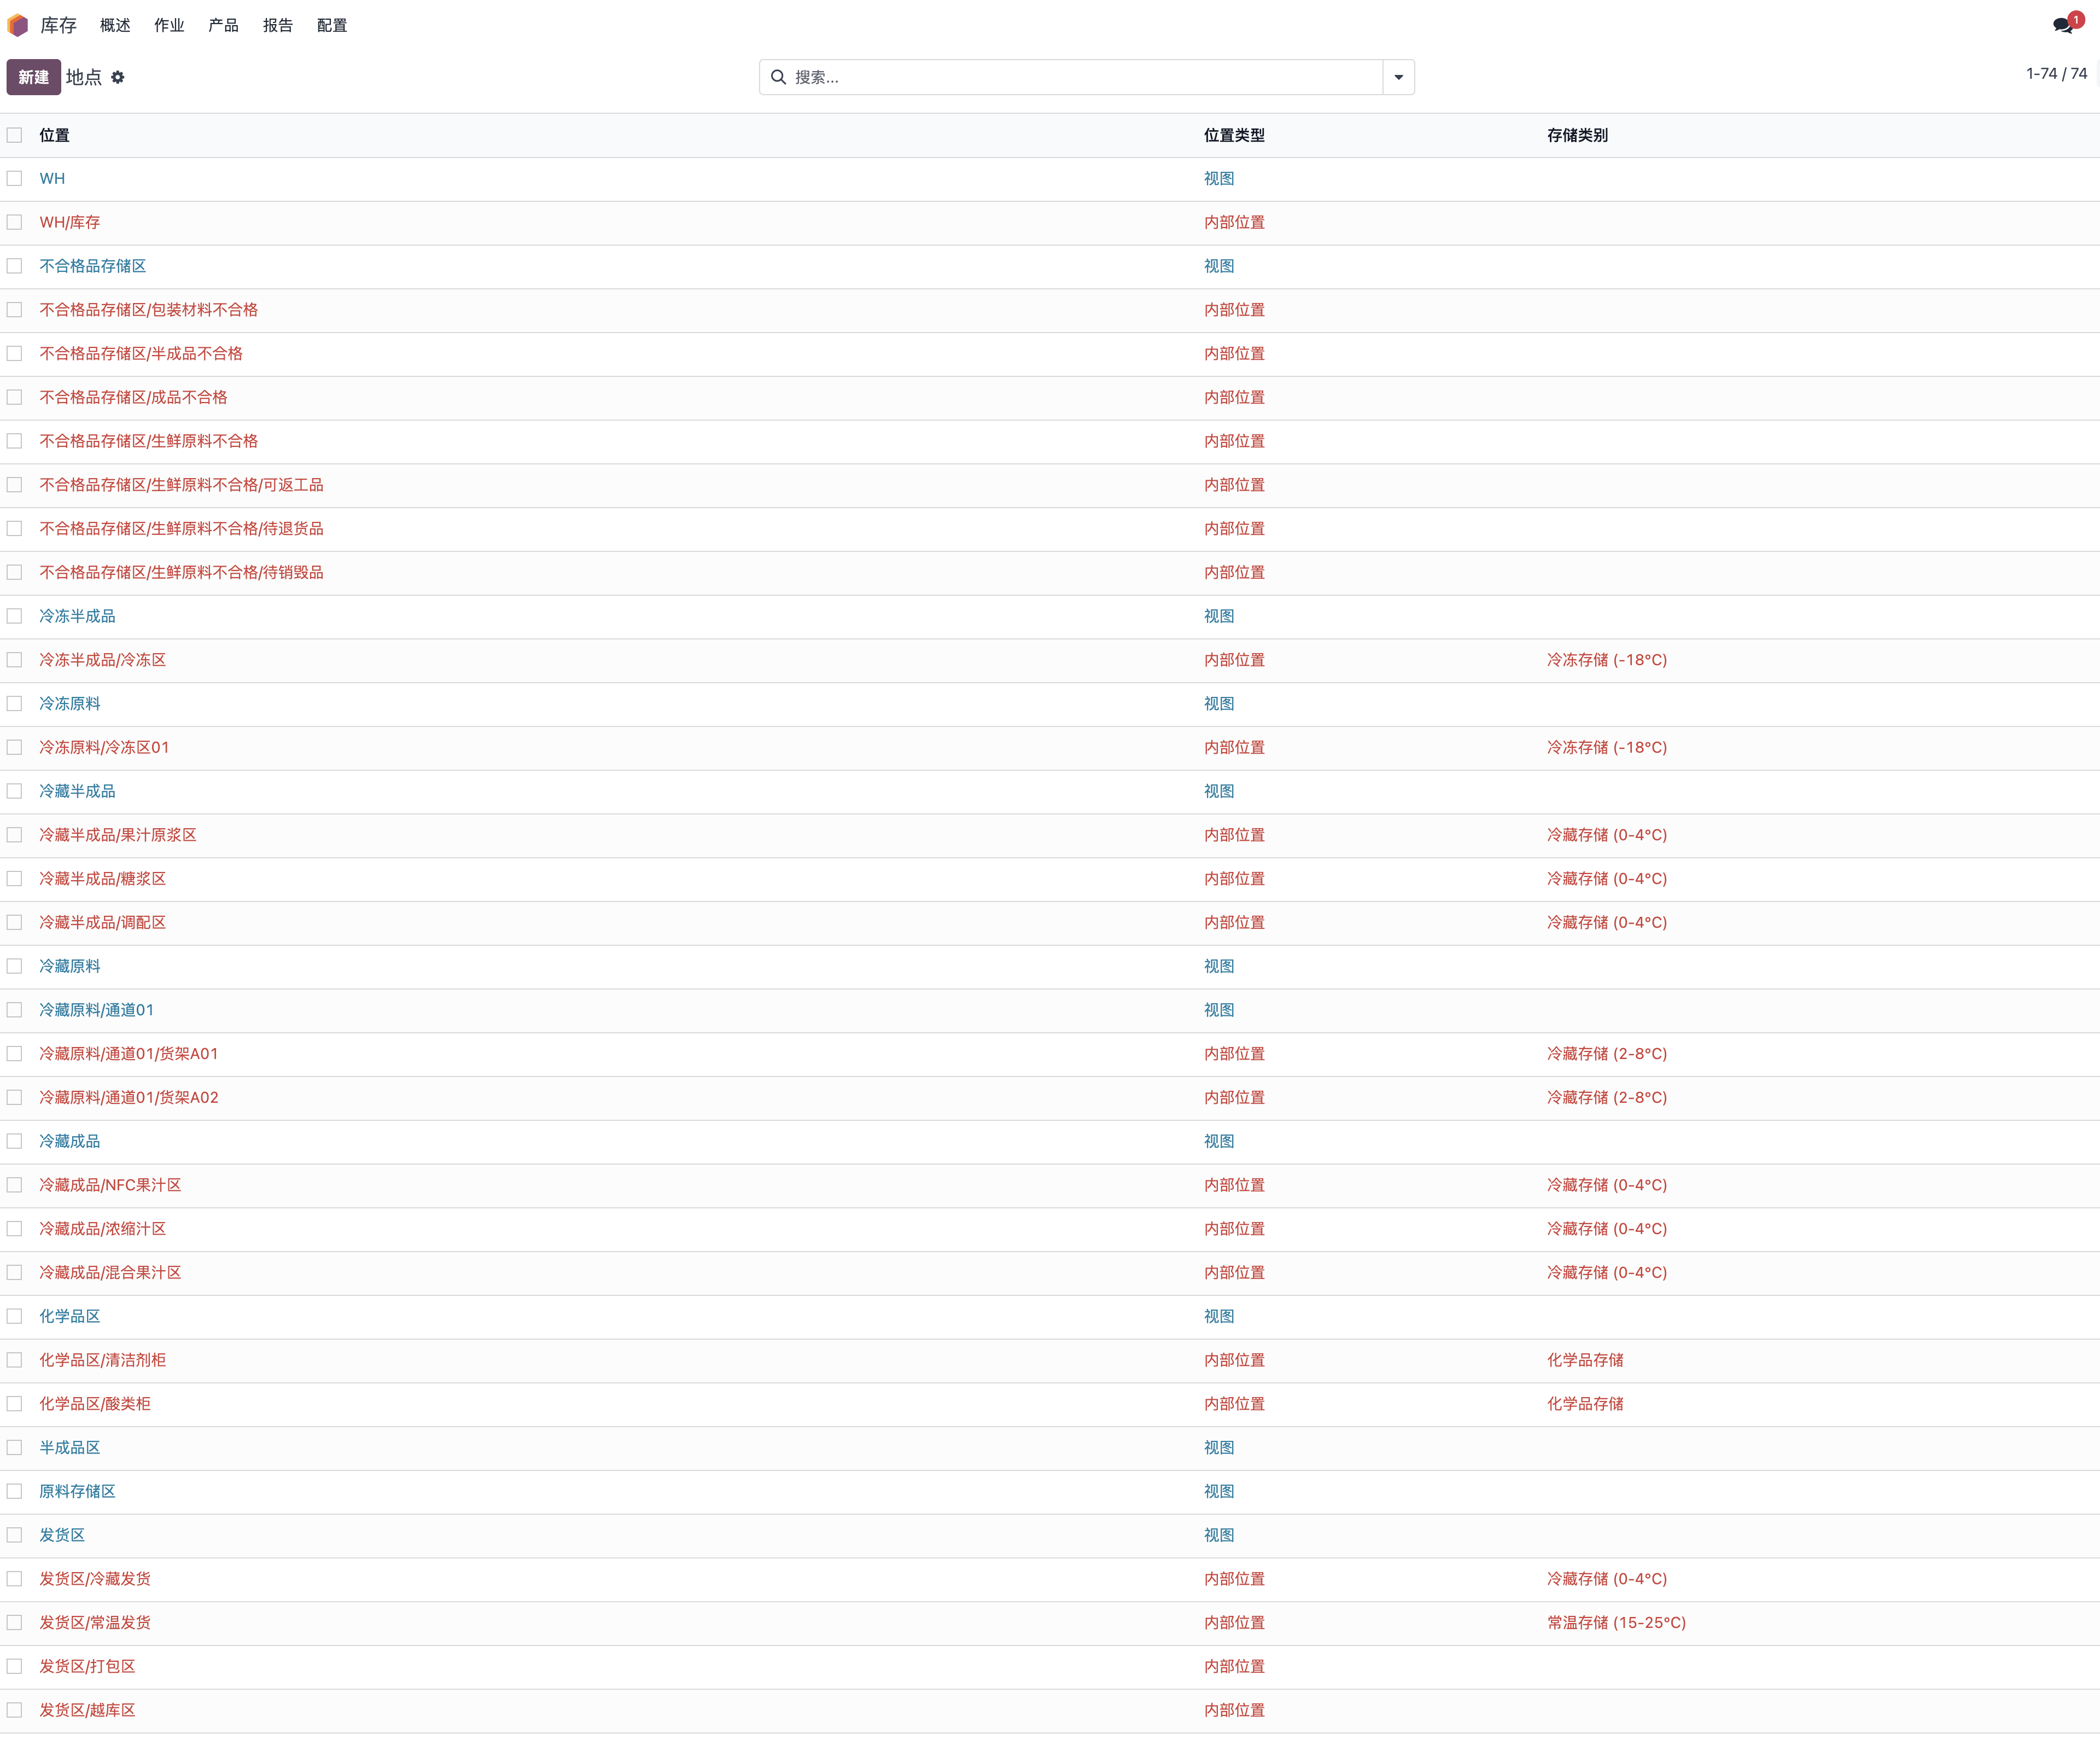Screen dimensions: 2100x1745
Task: Open the 原料存储区 location
Action: pos(77,1492)
